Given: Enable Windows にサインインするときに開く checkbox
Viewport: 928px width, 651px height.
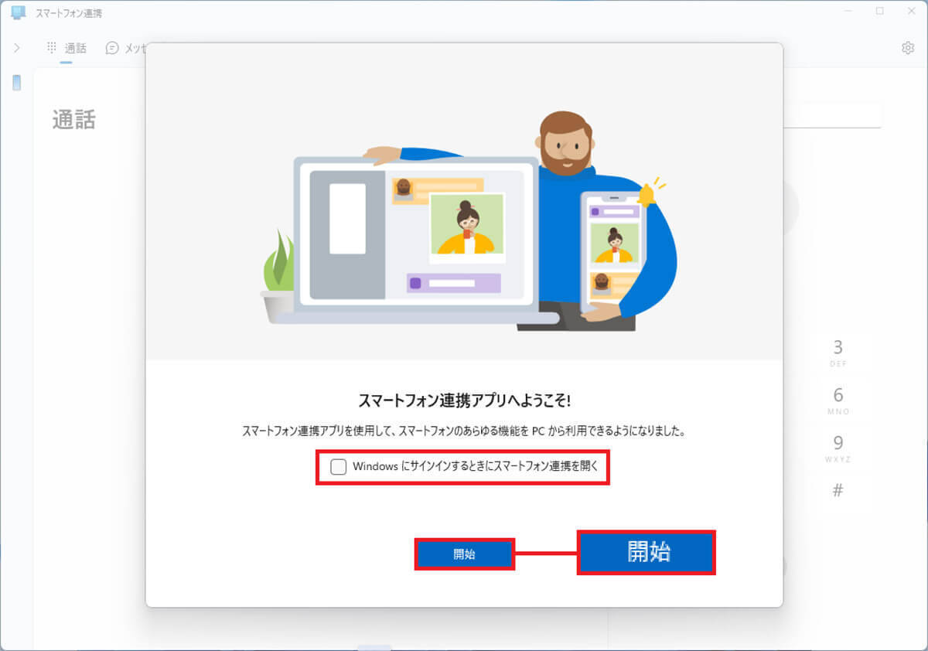Looking at the screenshot, I should point(338,466).
